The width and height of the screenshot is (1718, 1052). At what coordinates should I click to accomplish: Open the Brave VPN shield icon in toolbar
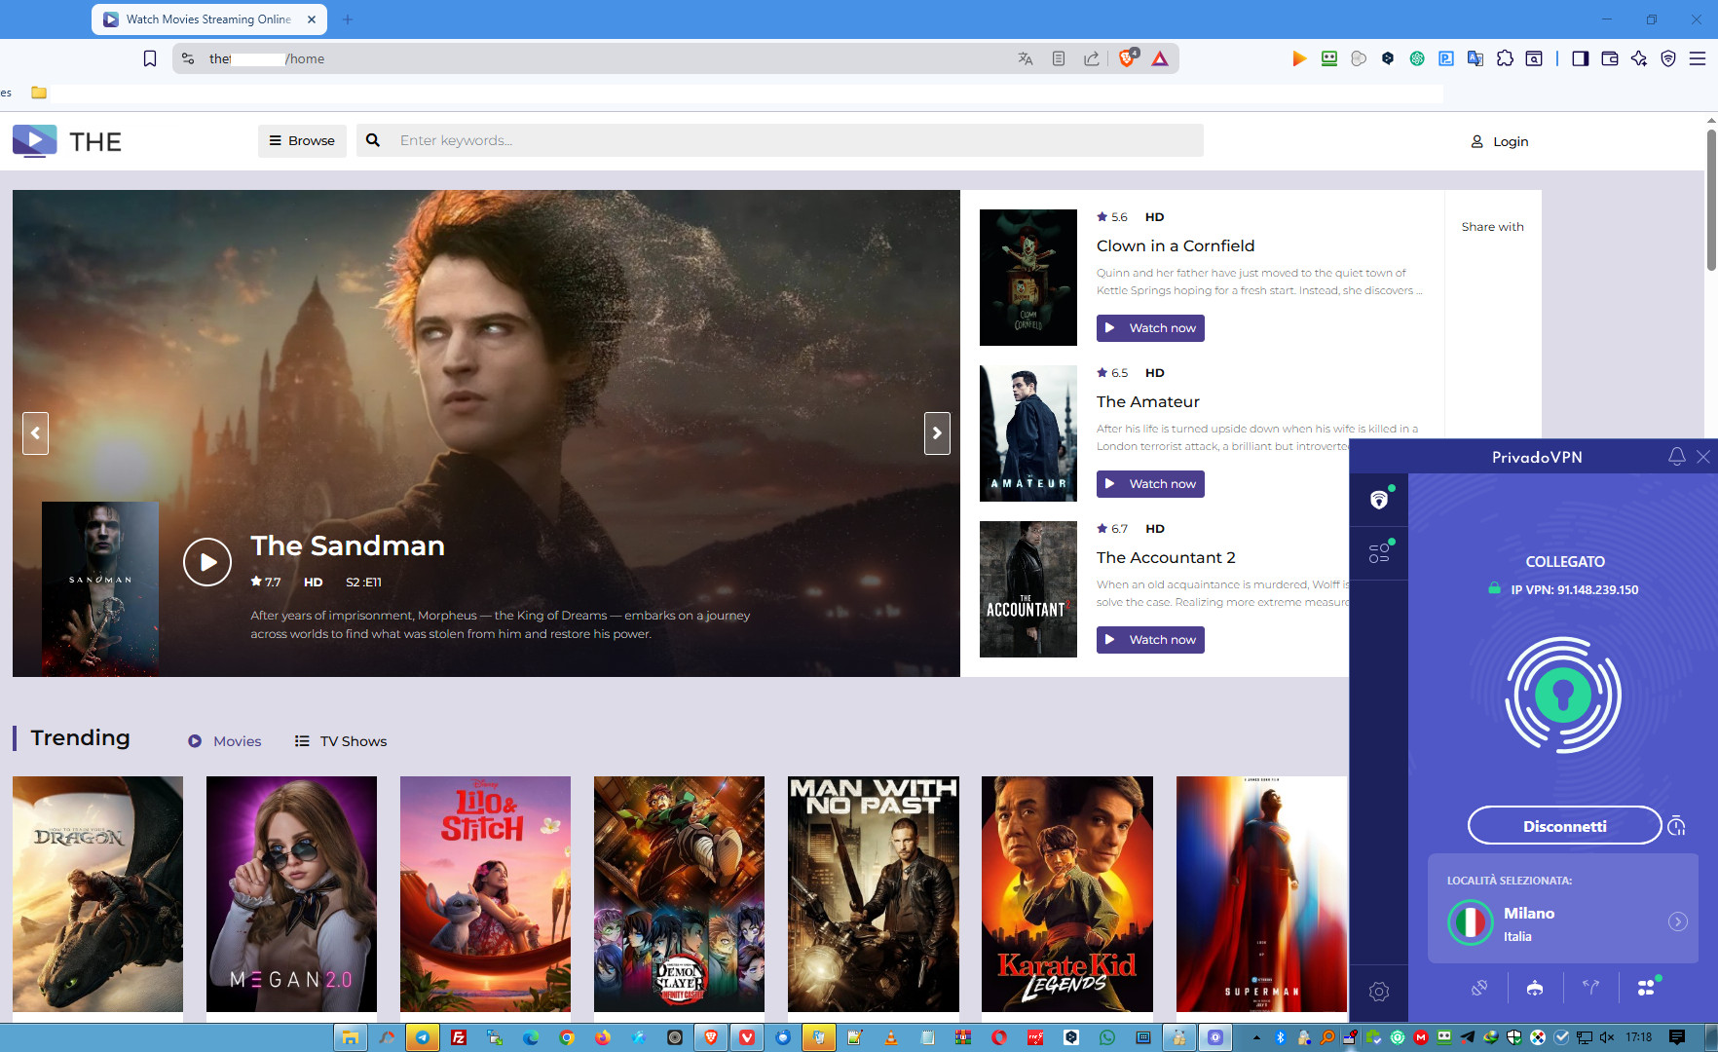pyautogui.click(x=1668, y=58)
